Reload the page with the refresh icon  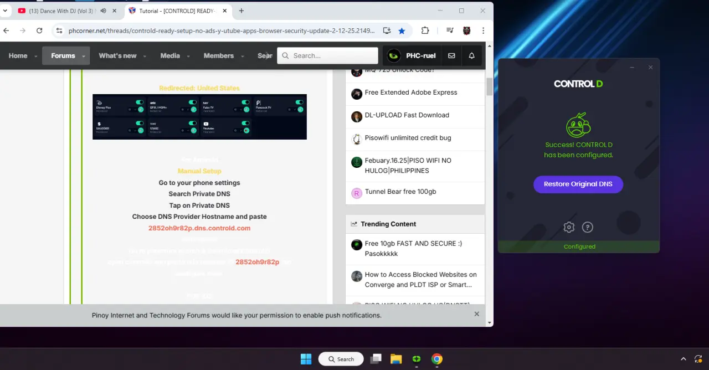click(x=39, y=31)
